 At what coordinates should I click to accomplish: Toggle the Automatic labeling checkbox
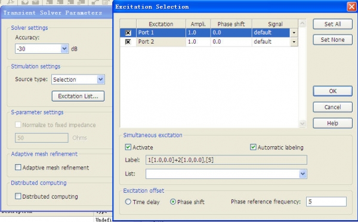click(253, 147)
